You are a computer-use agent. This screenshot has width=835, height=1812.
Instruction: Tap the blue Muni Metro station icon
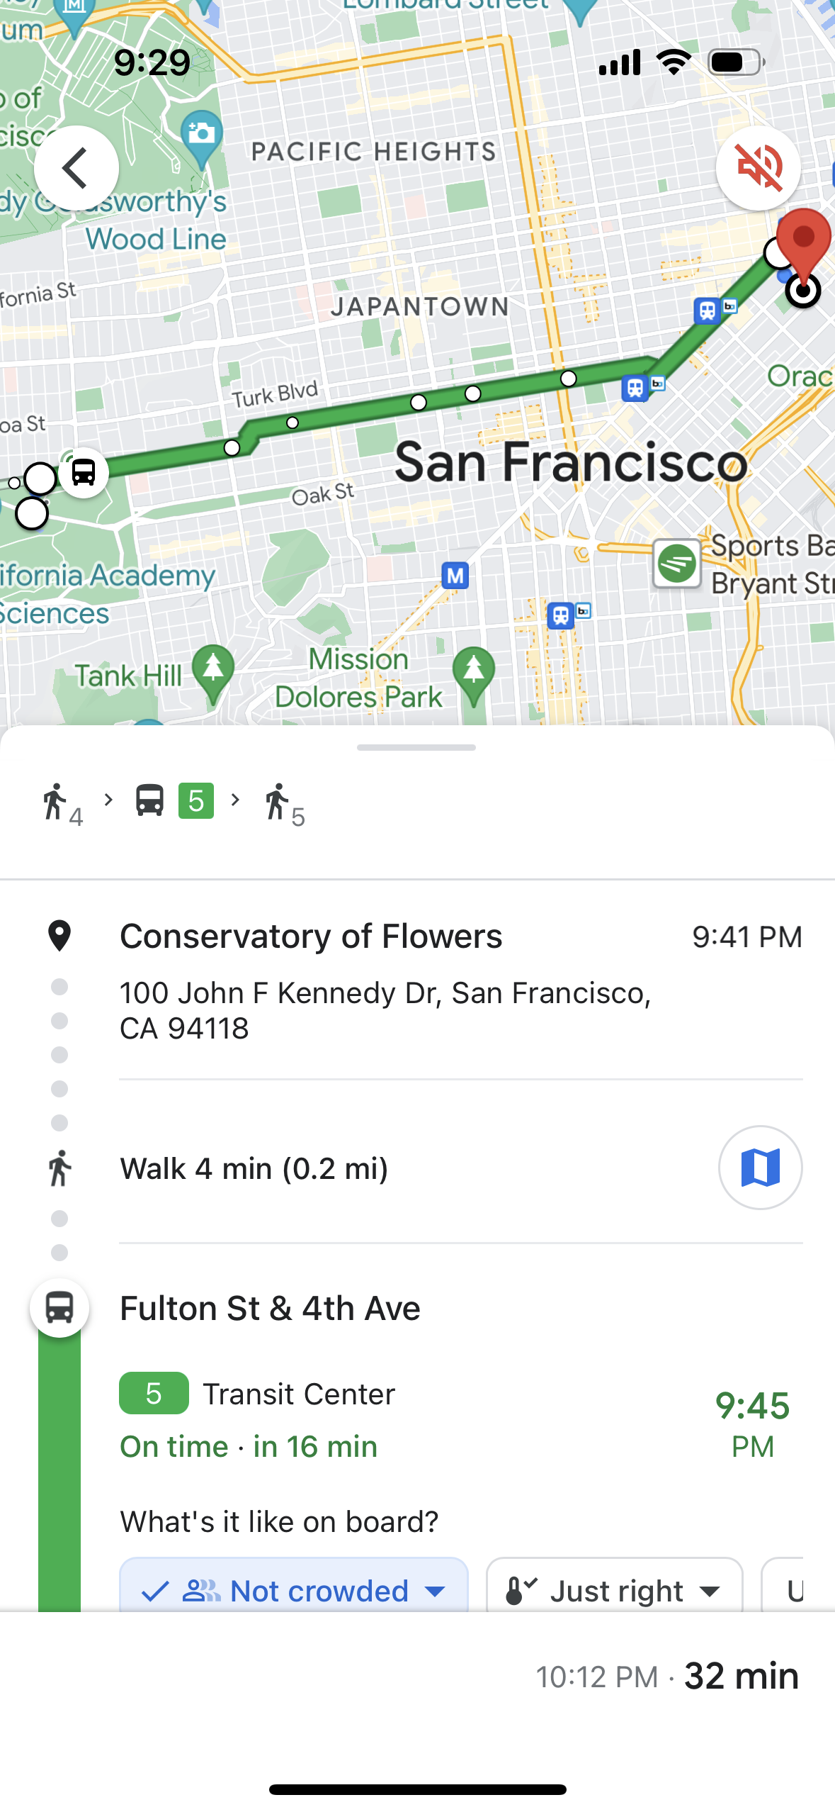[455, 576]
